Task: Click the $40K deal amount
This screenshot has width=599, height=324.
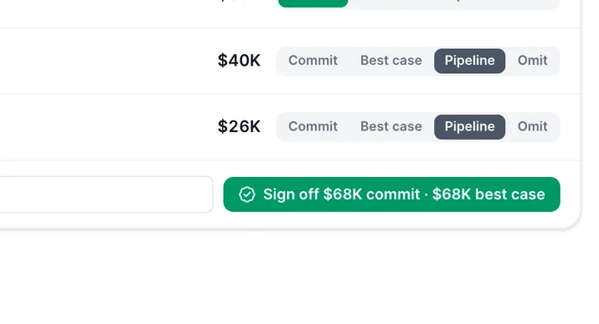Action: tap(239, 61)
